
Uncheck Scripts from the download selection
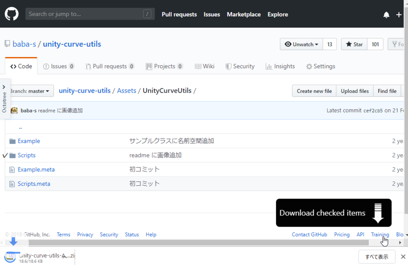(x=4, y=155)
